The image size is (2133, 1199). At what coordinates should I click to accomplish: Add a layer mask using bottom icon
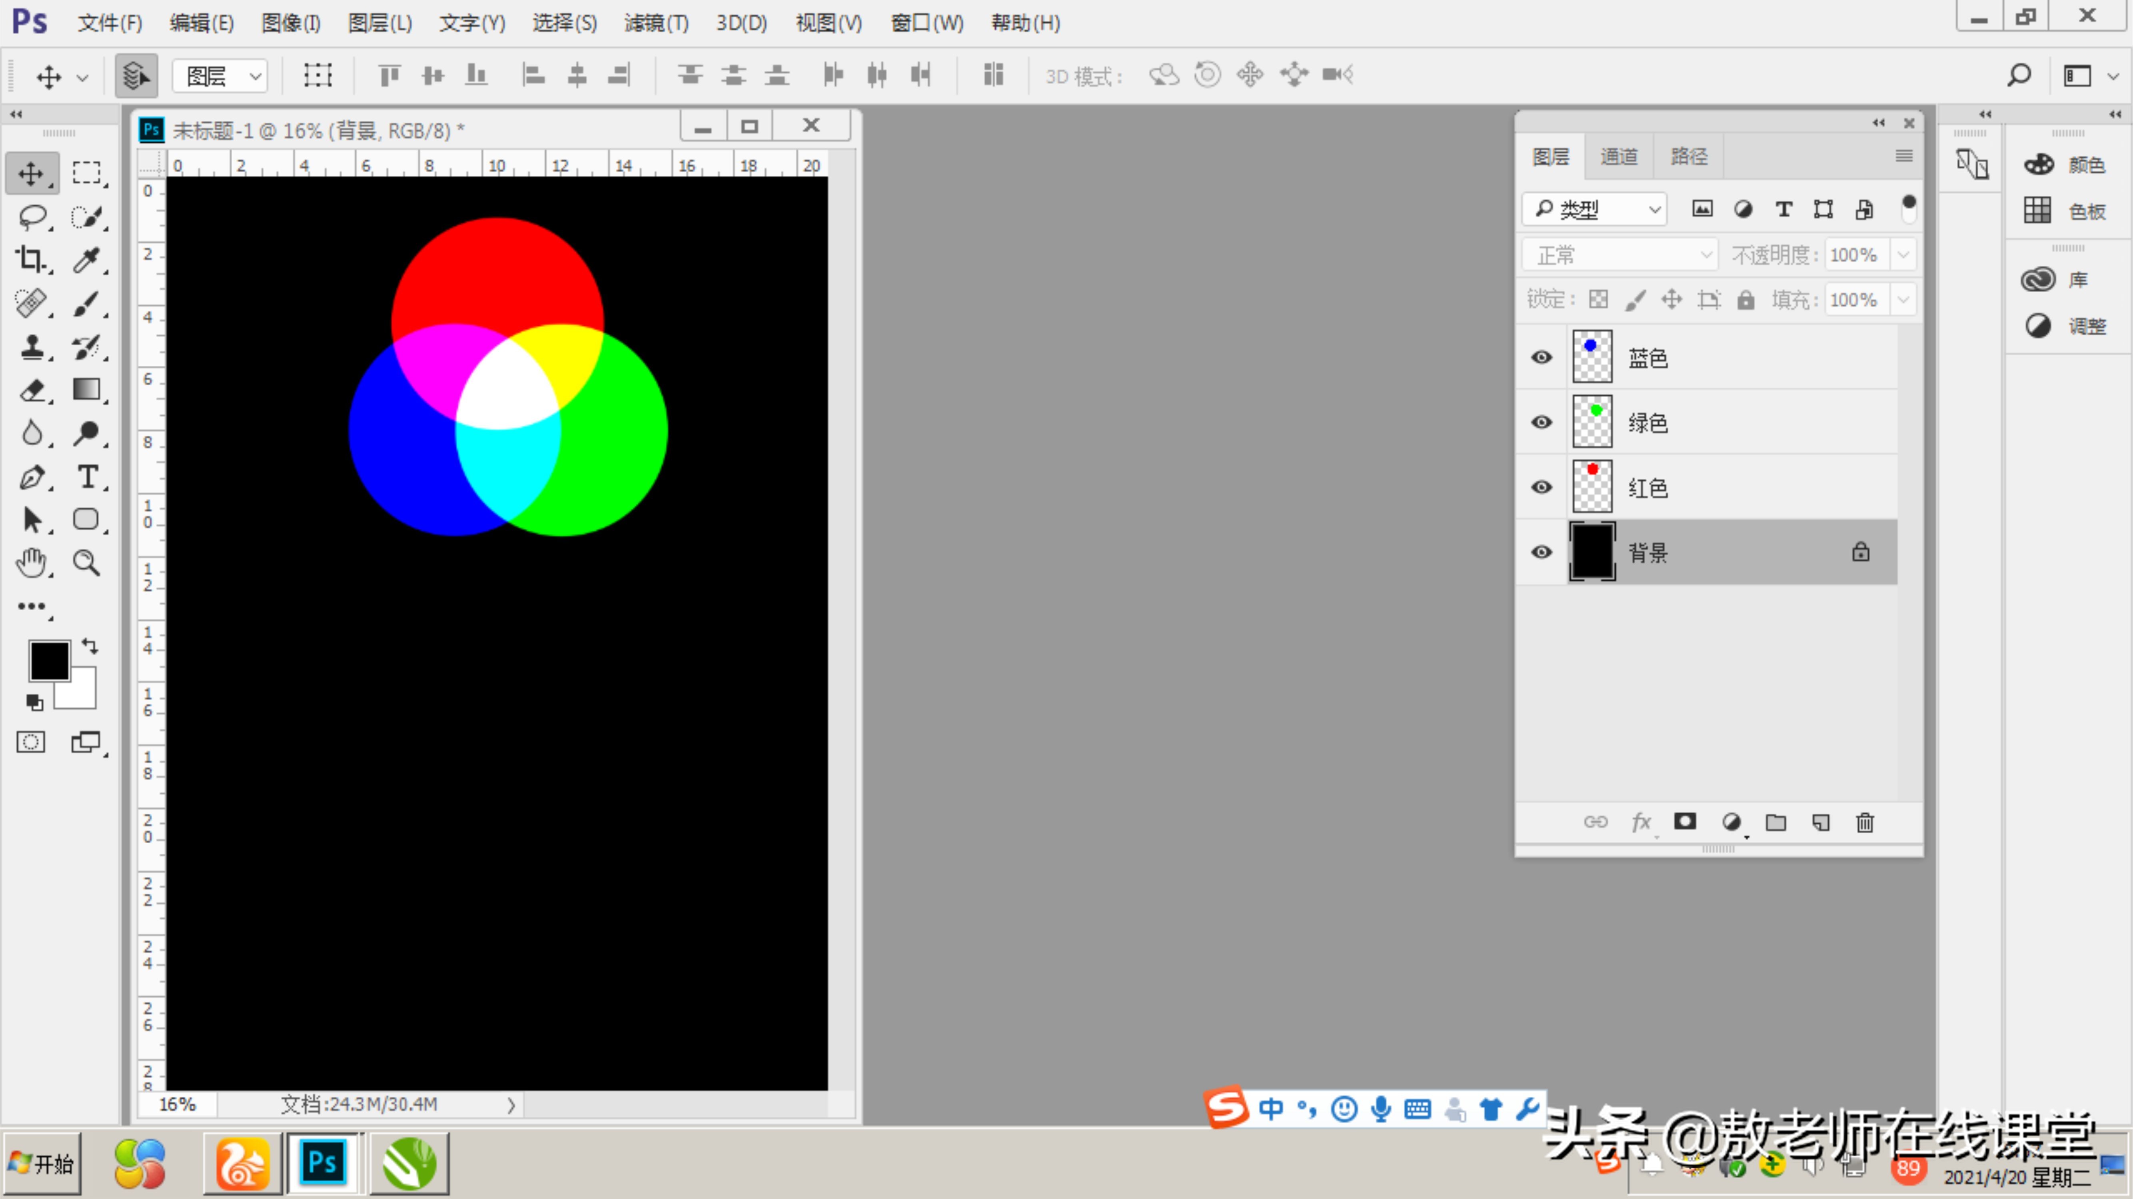[1684, 822]
